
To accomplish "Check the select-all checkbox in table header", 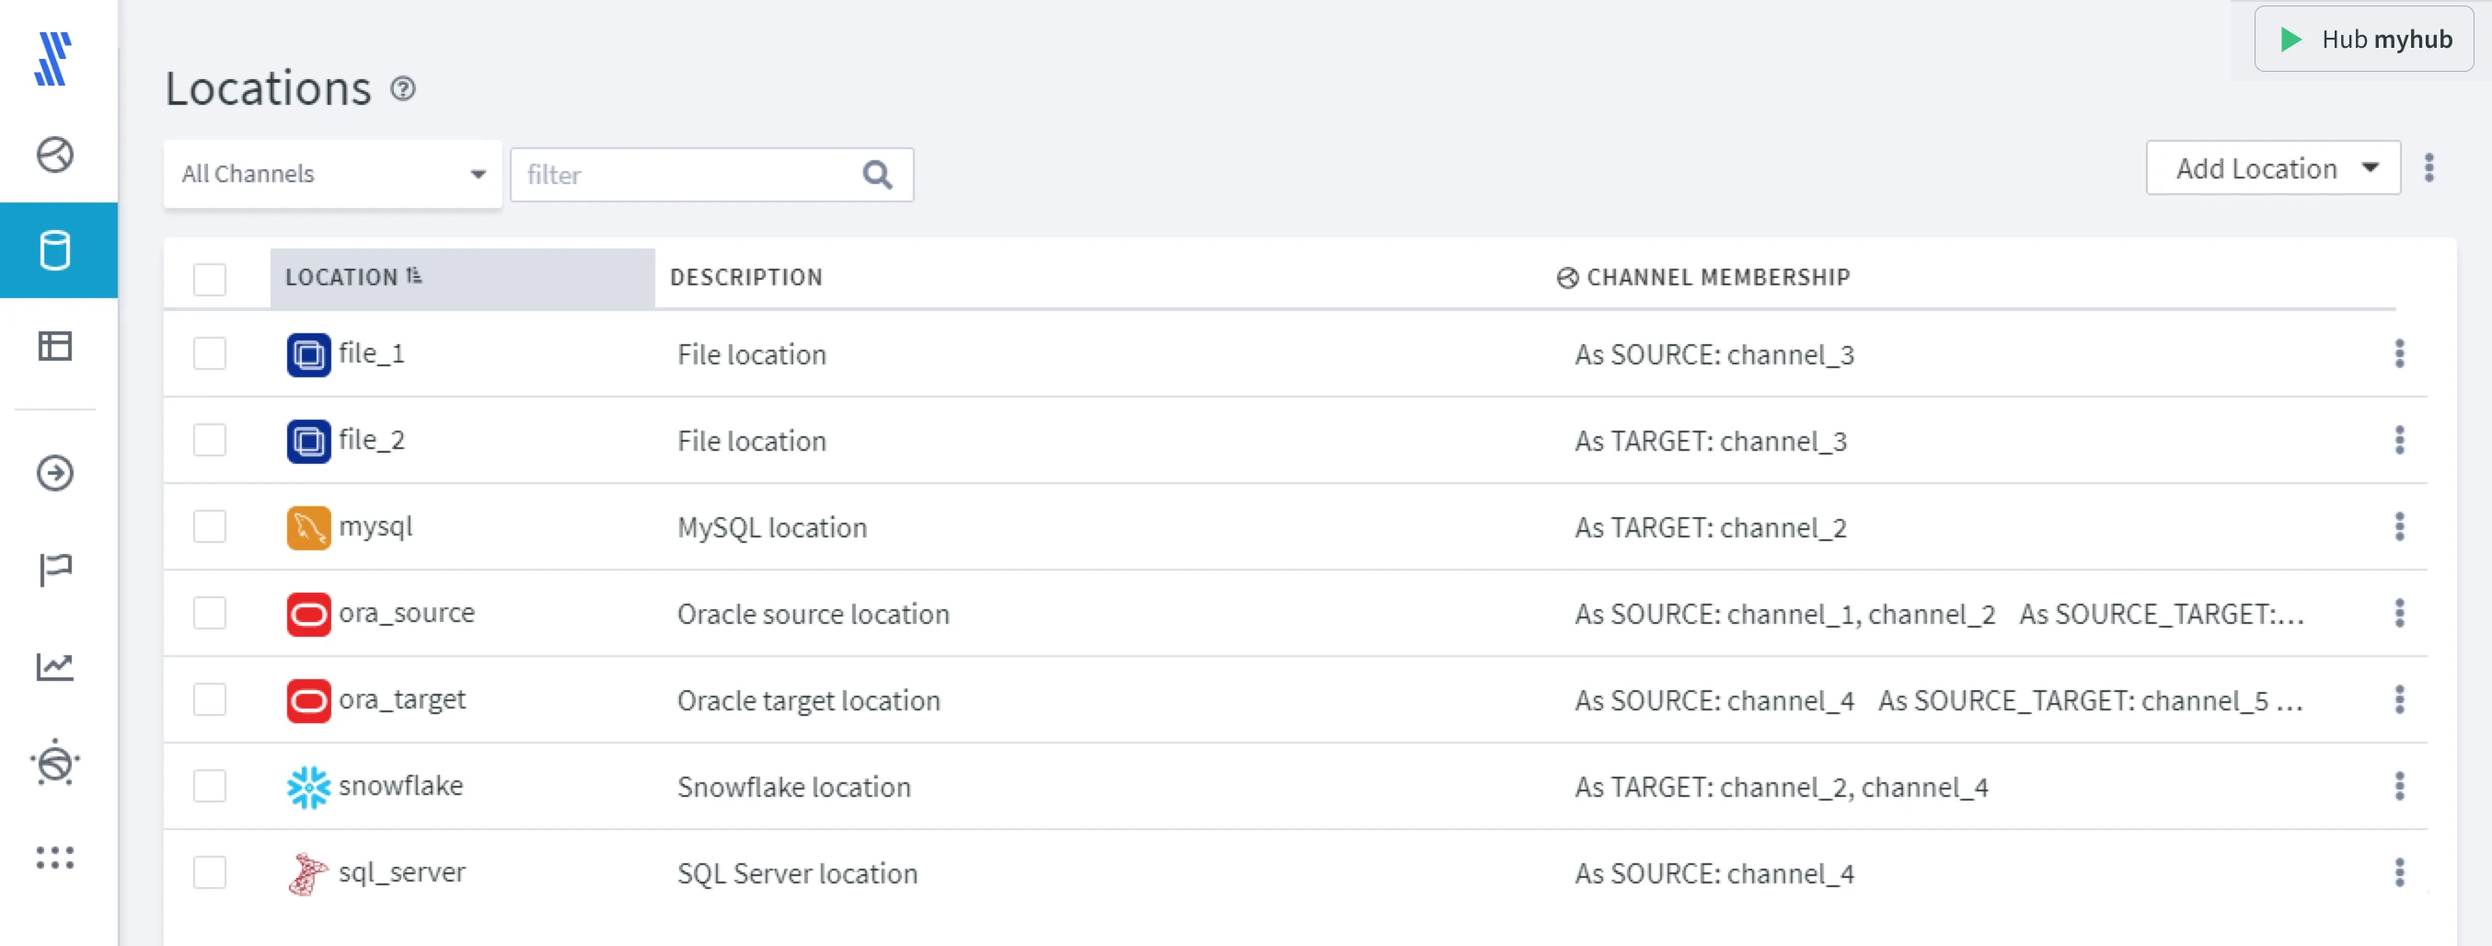I will [209, 279].
